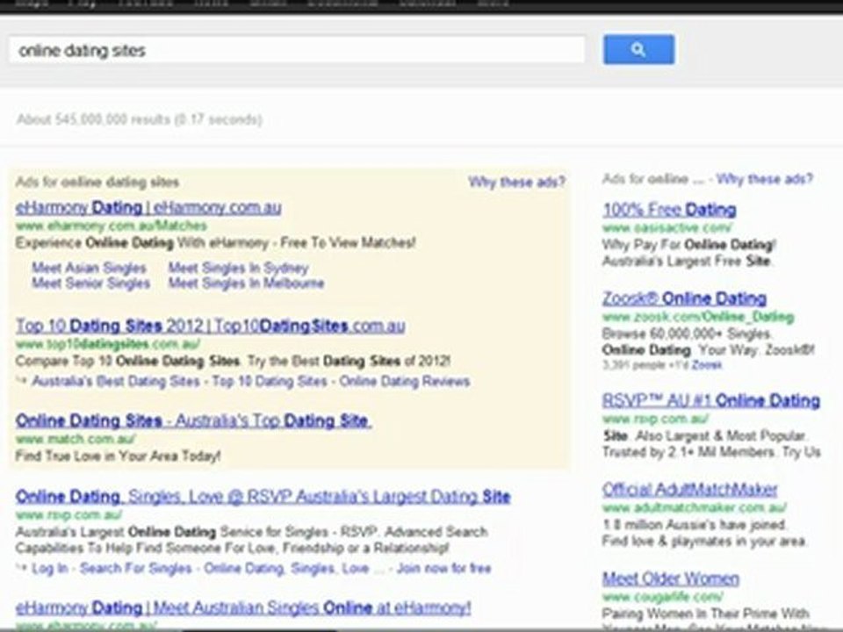Click the 'About 545,000,000 results' count text
843x632 pixels.
pyautogui.click(x=140, y=119)
